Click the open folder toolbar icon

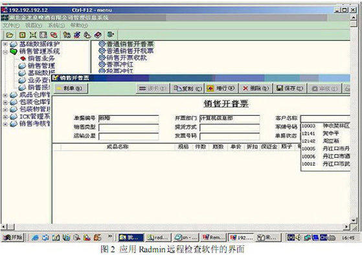click(9, 35)
